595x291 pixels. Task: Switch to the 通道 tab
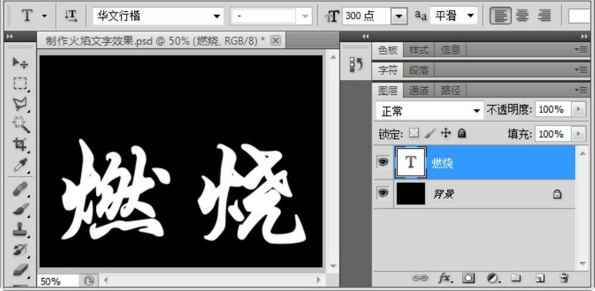point(419,91)
